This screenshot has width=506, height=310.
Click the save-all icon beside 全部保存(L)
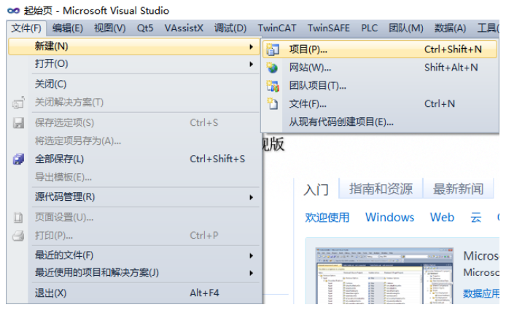point(18,159)
